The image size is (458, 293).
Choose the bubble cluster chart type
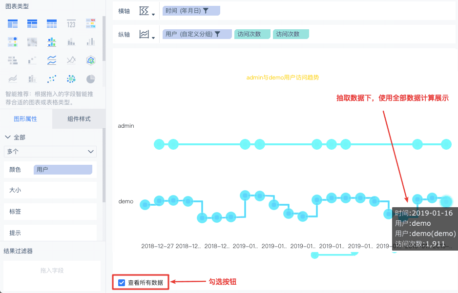tap(71, 78)
